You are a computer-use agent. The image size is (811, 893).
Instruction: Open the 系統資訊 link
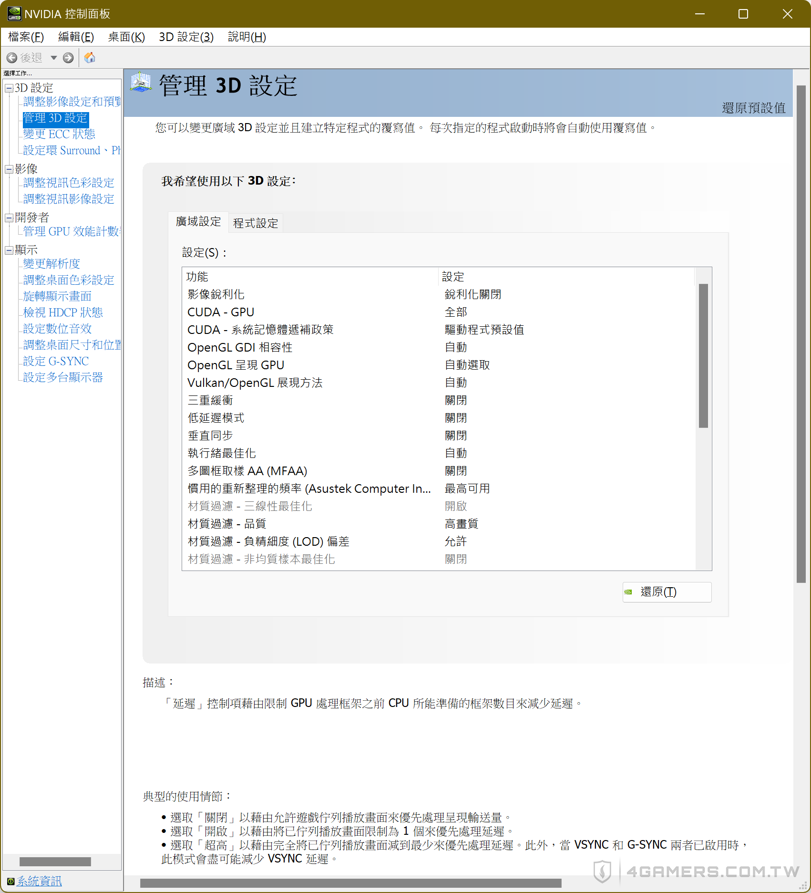pyautogui.click(x=40, y=881)
